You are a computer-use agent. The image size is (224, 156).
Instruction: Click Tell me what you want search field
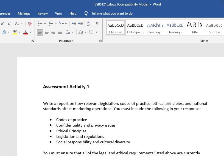point(112,13)
